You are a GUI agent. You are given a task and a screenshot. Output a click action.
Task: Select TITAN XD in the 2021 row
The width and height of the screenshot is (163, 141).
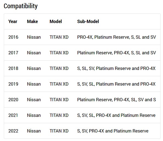click(59, 115)
